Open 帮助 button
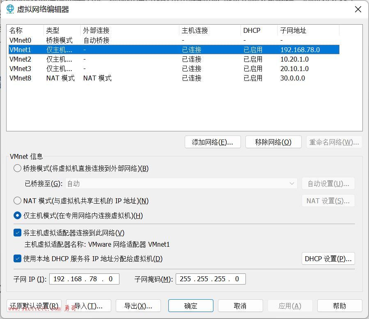The height and width of the screenshot is (319, 369). coord(340,306)
